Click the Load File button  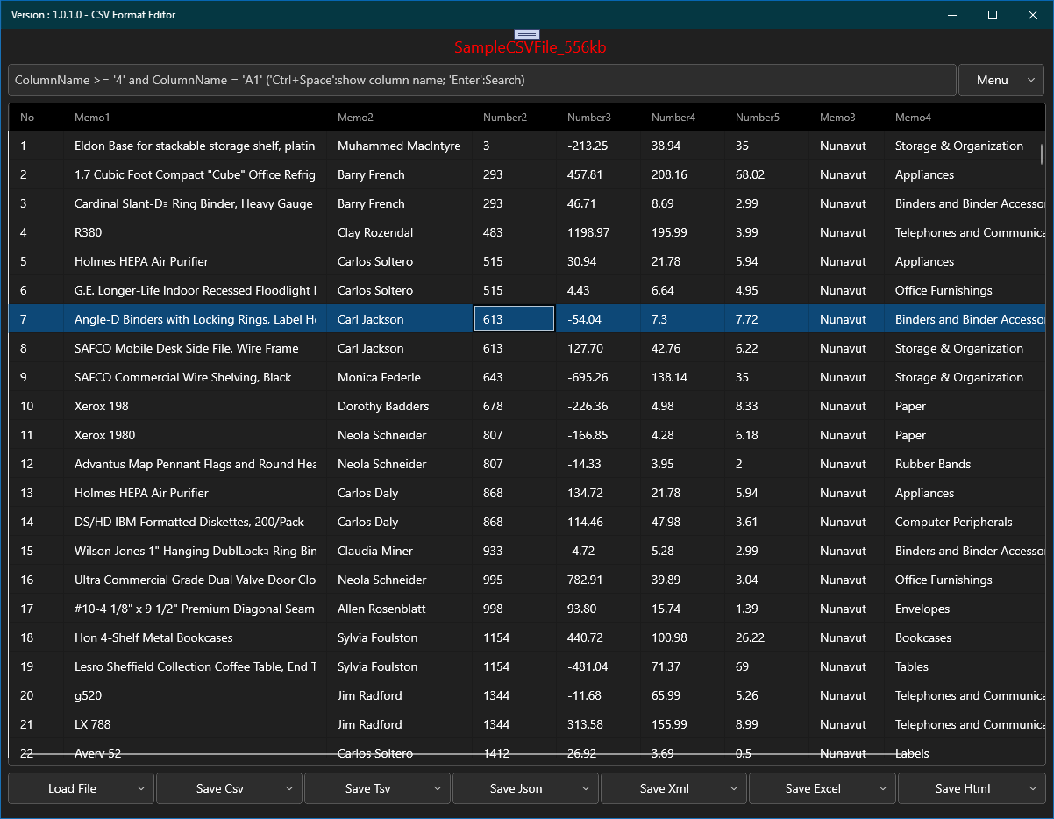(x=72, y=788)
